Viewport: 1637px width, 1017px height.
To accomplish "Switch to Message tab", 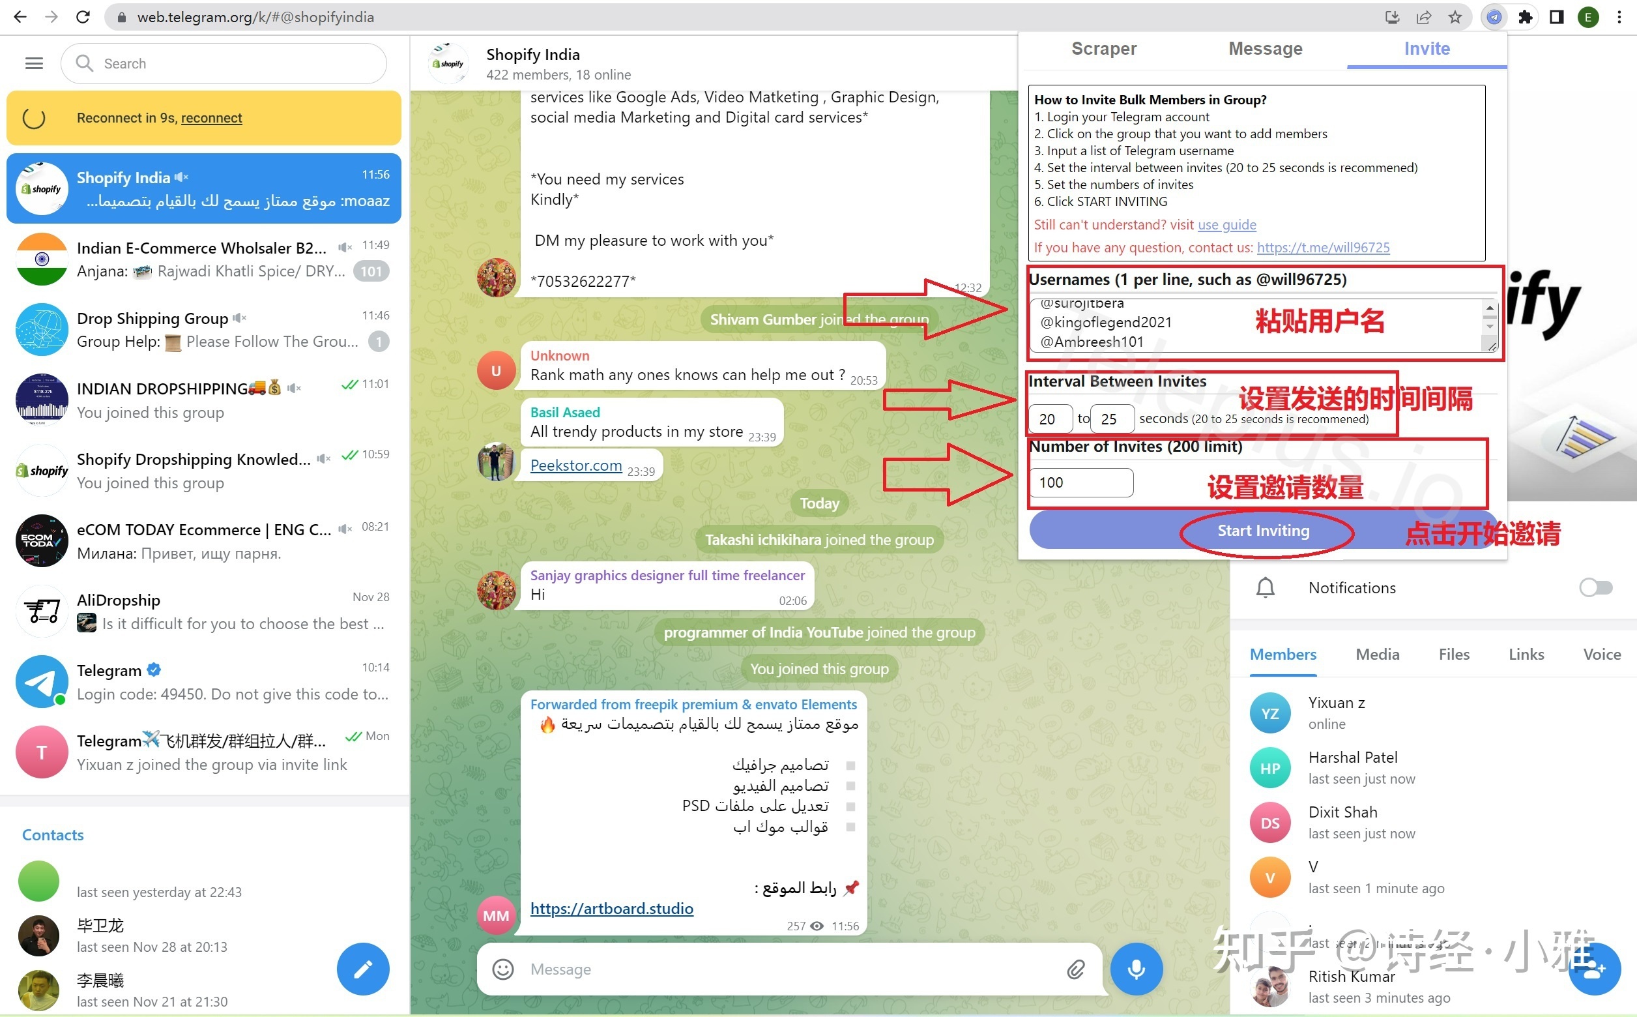I will click(1265, 49).
